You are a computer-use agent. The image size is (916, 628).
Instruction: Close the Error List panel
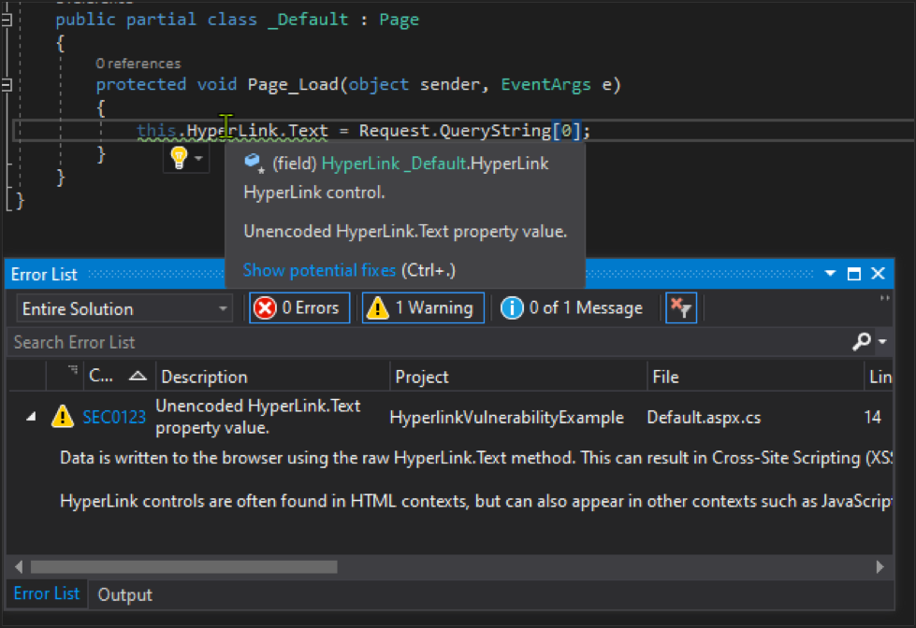pos(878,273)
